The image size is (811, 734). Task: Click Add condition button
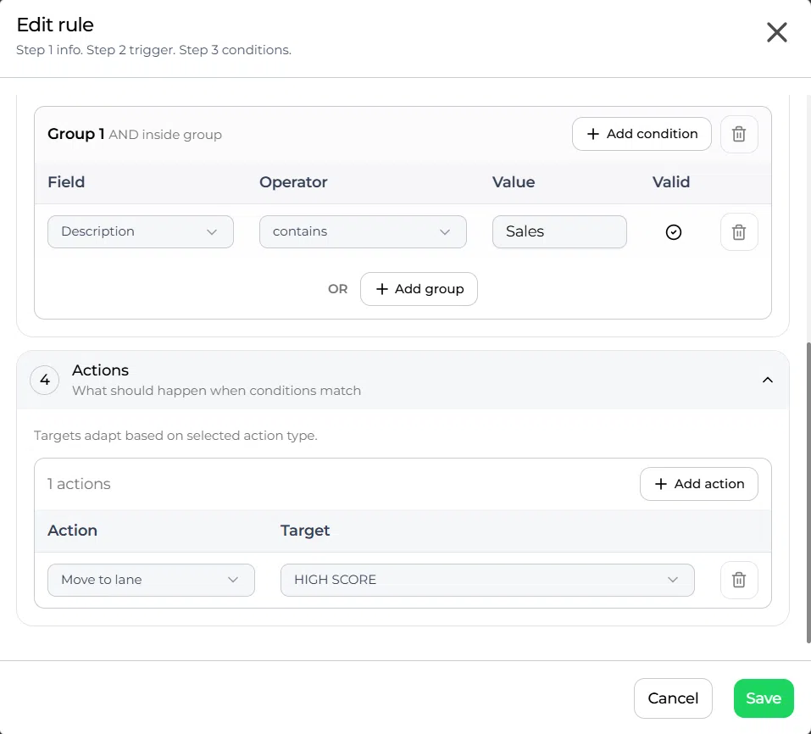642,134
